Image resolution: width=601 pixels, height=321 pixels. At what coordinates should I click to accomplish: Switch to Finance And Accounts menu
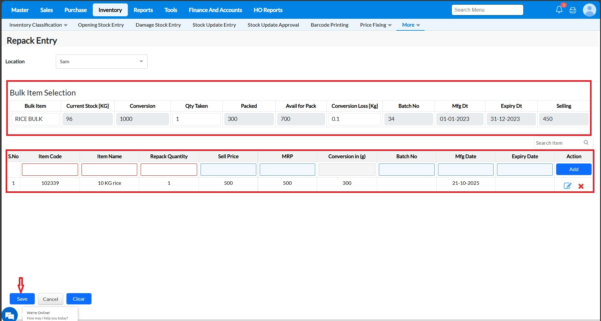pyautogui.click(x=215, y=10)
